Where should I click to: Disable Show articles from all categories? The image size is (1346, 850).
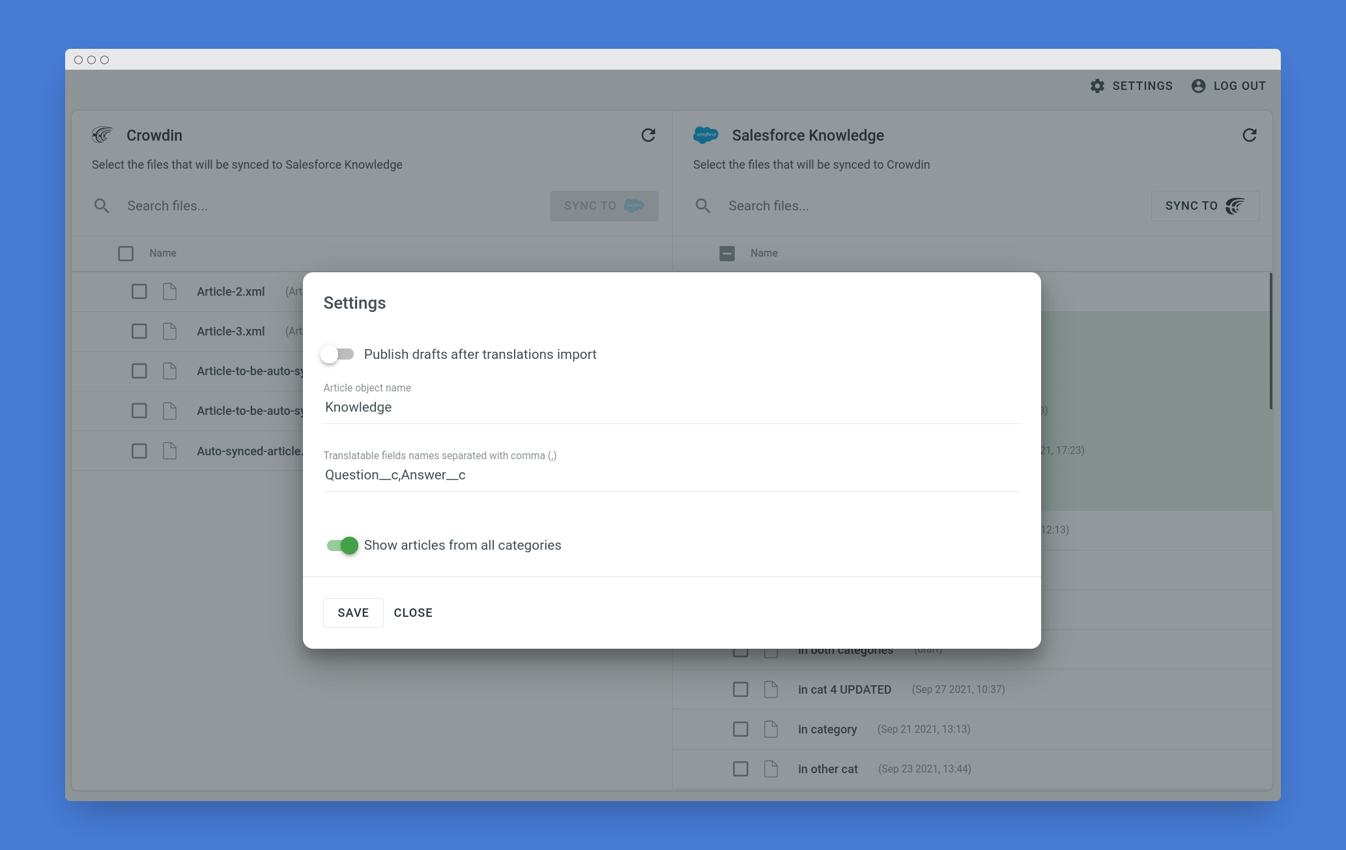(x=343, y=545)
